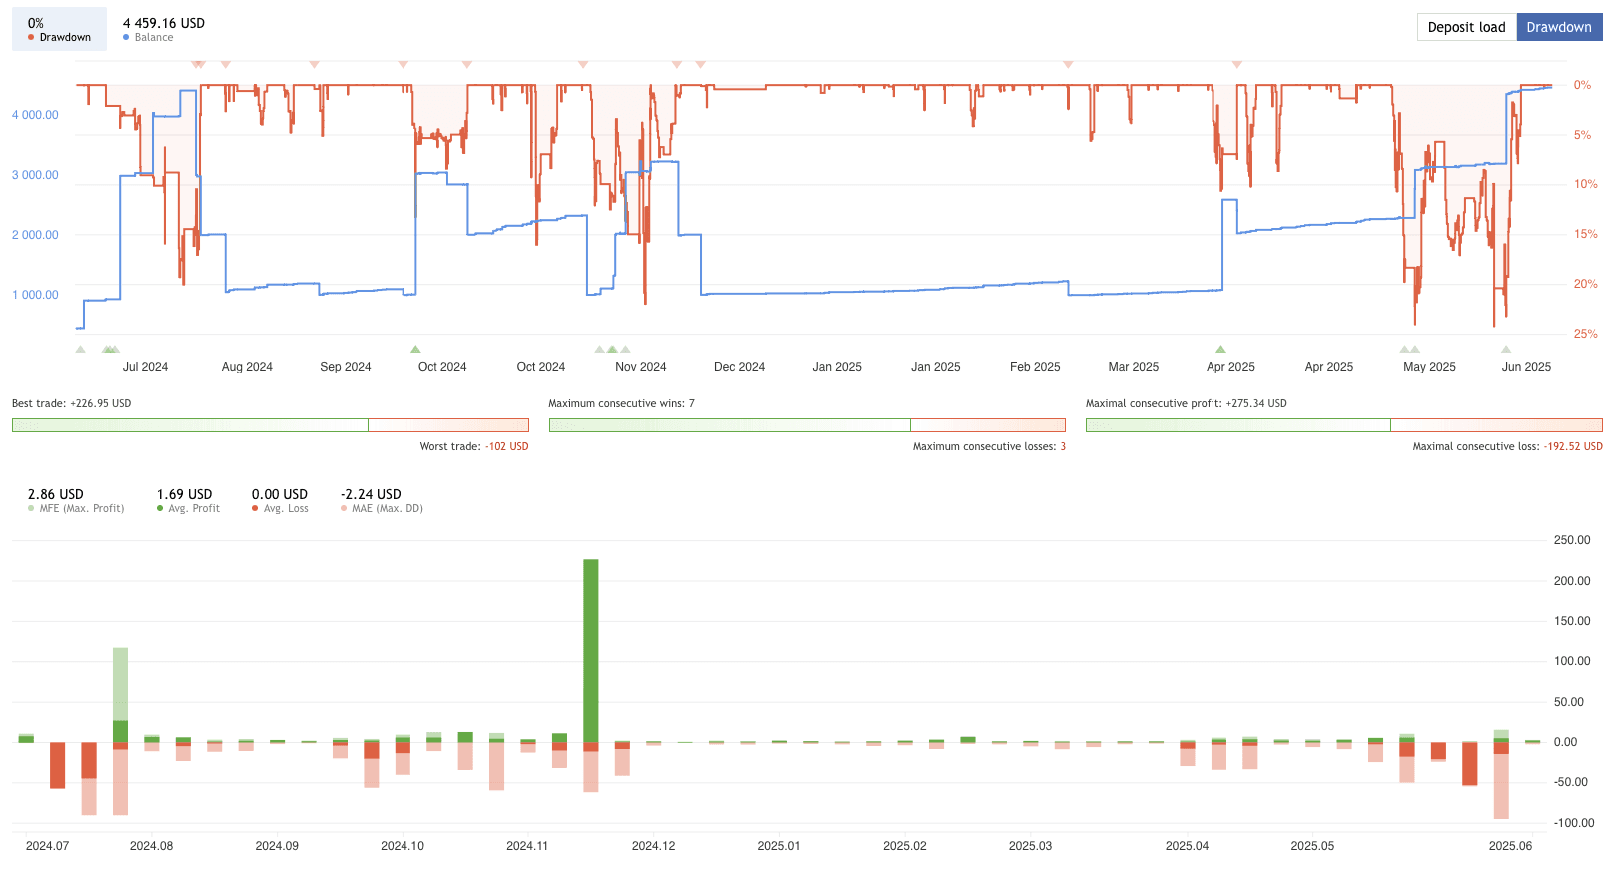Click the Maximal consecutive profit bar
The height and width of the screenshot is (874, 1617).
(1343, 425)
